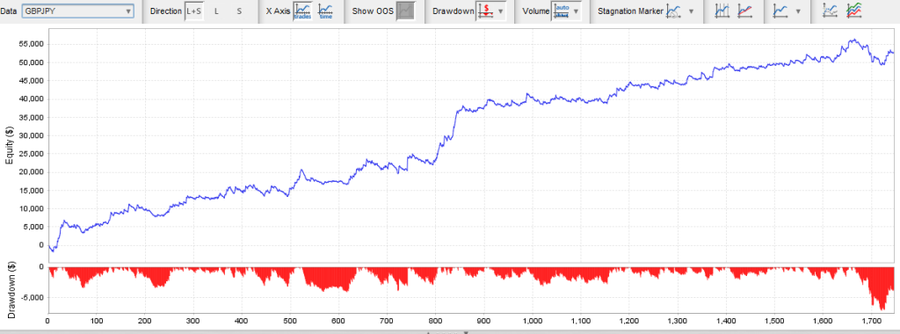The height and width of the screenshot is (334, 900).
Task: Click the Volume auto icon
Action: 562,11
